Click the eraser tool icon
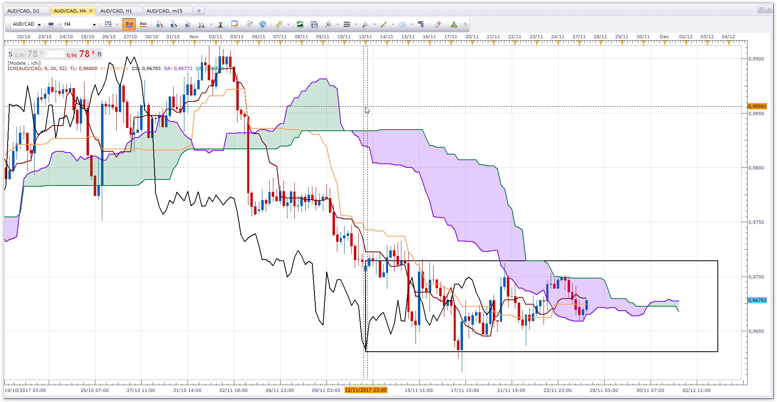 coord(438,25)
